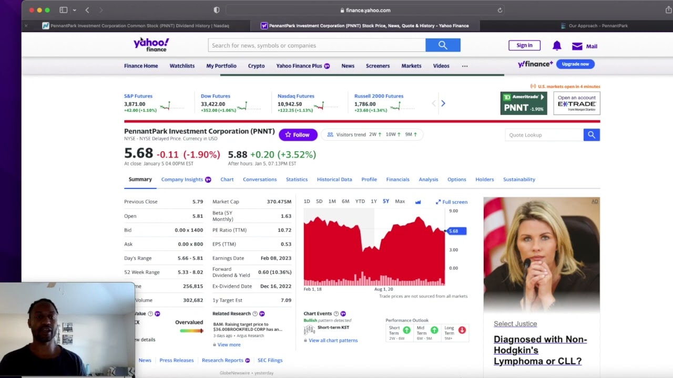Click the Yahoo Finance logo
The image size is (673, 378).
(x=151, y=45)
